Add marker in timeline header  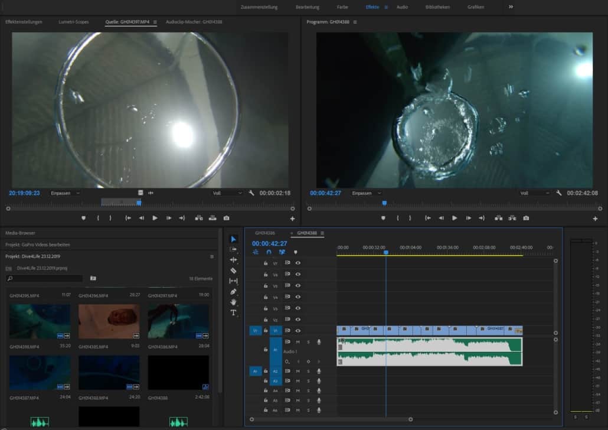coord(296,252)
